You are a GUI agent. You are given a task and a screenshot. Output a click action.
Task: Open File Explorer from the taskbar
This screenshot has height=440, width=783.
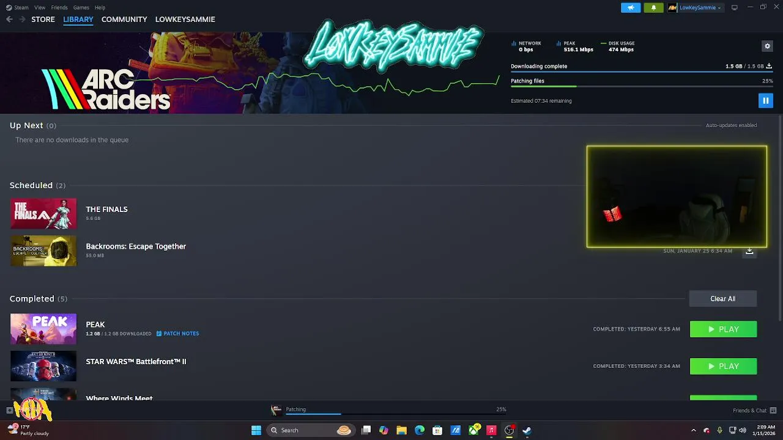pyautogui.click(x=401, y=430)
